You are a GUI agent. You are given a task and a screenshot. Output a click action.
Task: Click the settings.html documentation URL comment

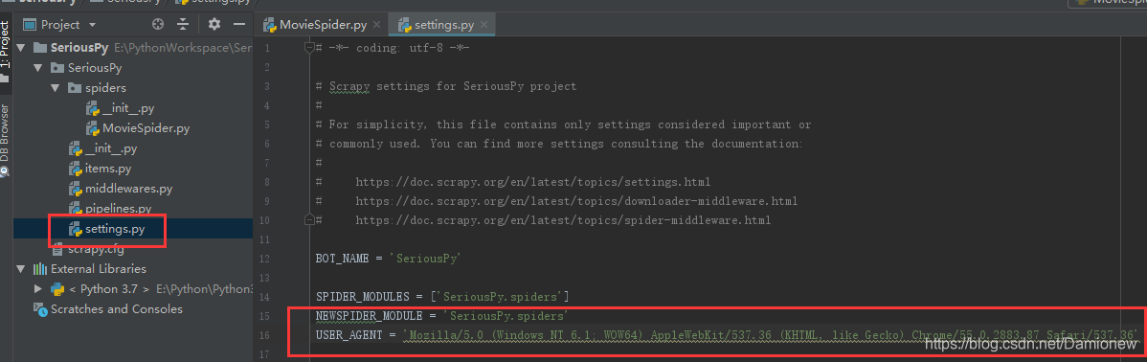coord(533,181)
